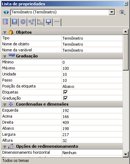Click the Graduação ruler icon
This screenshot has height=164, width=130.
pos(12,55)
